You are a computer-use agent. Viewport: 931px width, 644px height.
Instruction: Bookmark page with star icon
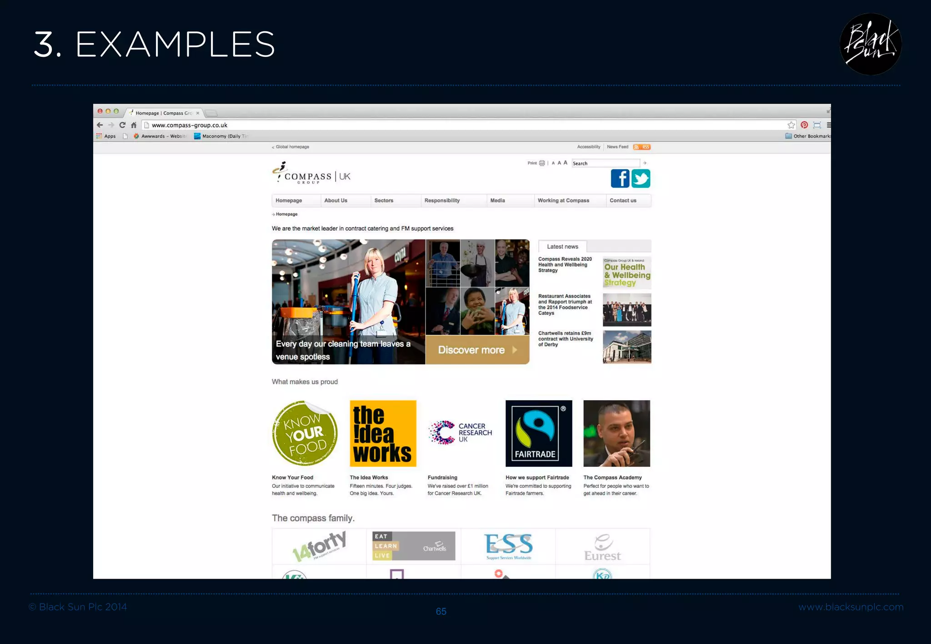pos(791,125)
